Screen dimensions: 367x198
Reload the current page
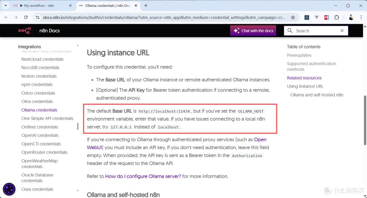(26, 17)
